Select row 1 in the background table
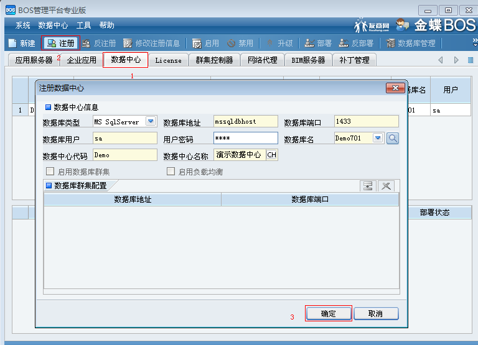The width and height of the screenshot is (478, 345). click(20, 110)
